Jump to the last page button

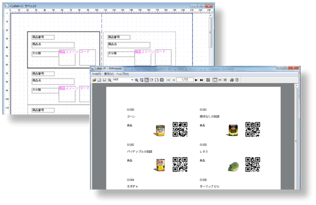[201, 80]
